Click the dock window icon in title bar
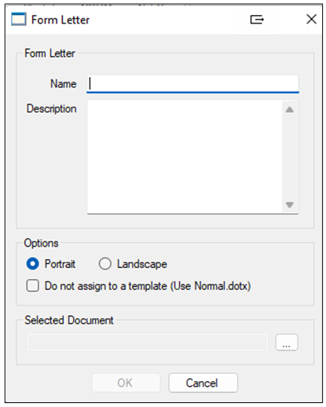The width and height of the screenshot is (326, 407). tap(257, 20)
